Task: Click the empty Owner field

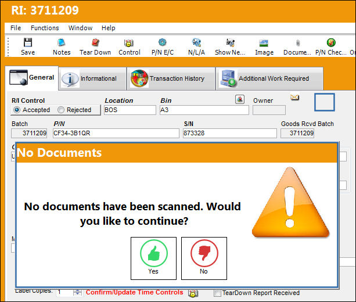Action: pos(269,110)
